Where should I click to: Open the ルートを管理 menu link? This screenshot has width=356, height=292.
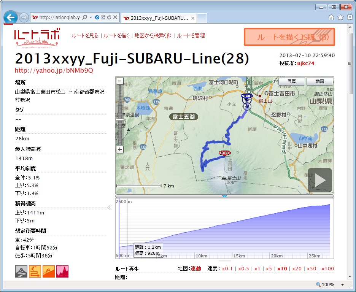coord(191,36)
